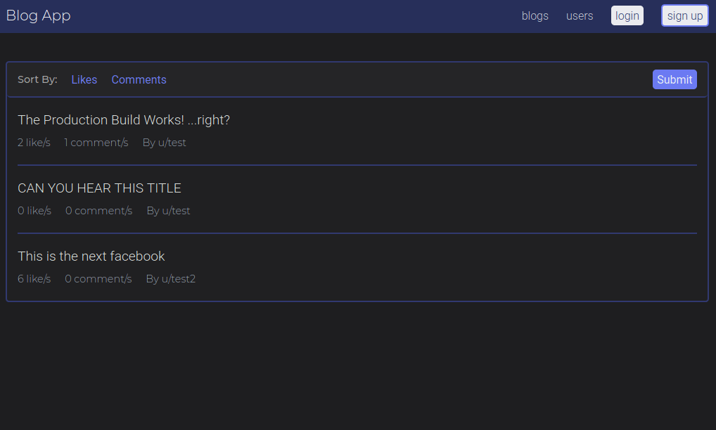Open the users navigation link
Image resolution: width=716 pixels, height=430 pixels.
coord(579,15)
